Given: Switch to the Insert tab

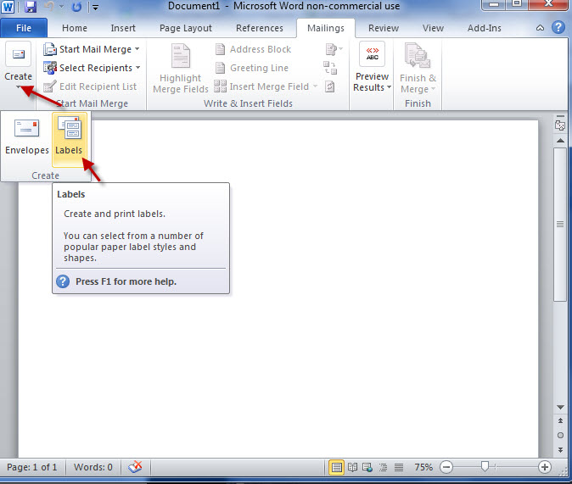Looking at the screenshot, I should pos(123,28).
